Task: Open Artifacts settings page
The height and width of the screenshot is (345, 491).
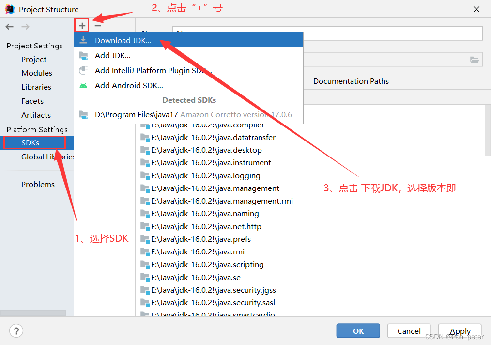Action: click(36, 115)
